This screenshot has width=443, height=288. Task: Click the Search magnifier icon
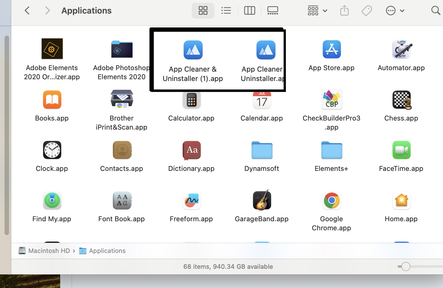click(x=436, y=11)
